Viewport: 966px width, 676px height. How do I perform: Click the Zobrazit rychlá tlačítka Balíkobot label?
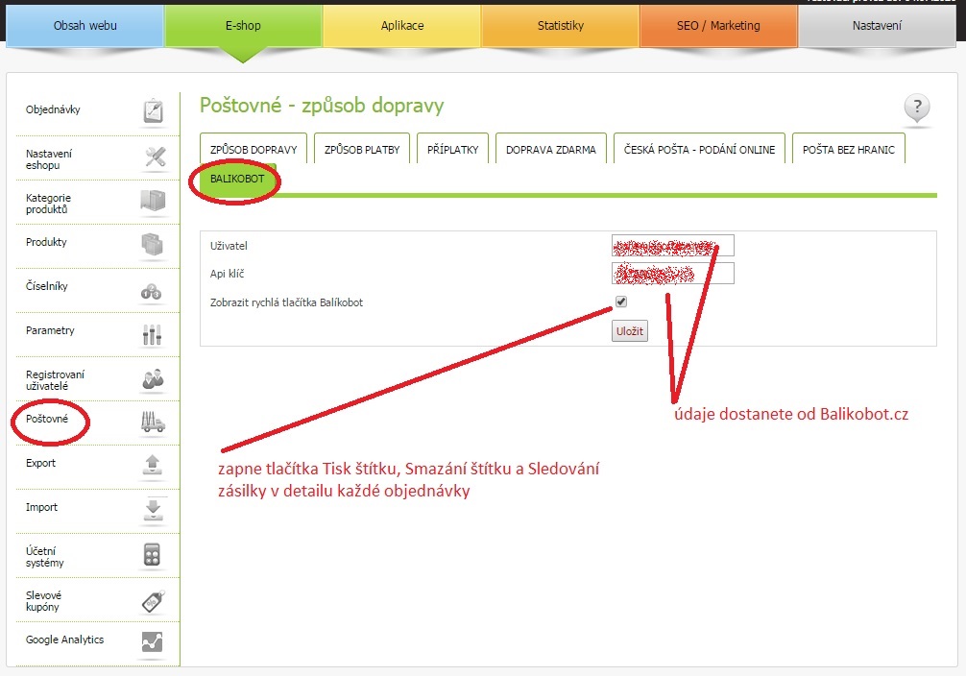[x=286, y=302]
